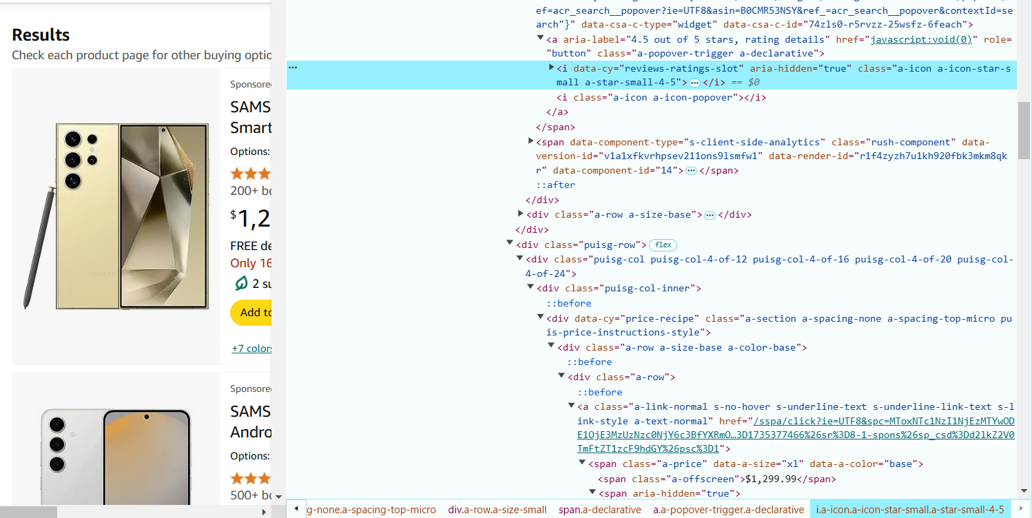Click the "Results" heading
Viewport: 1032px width, 518px height.
(41, 35)
